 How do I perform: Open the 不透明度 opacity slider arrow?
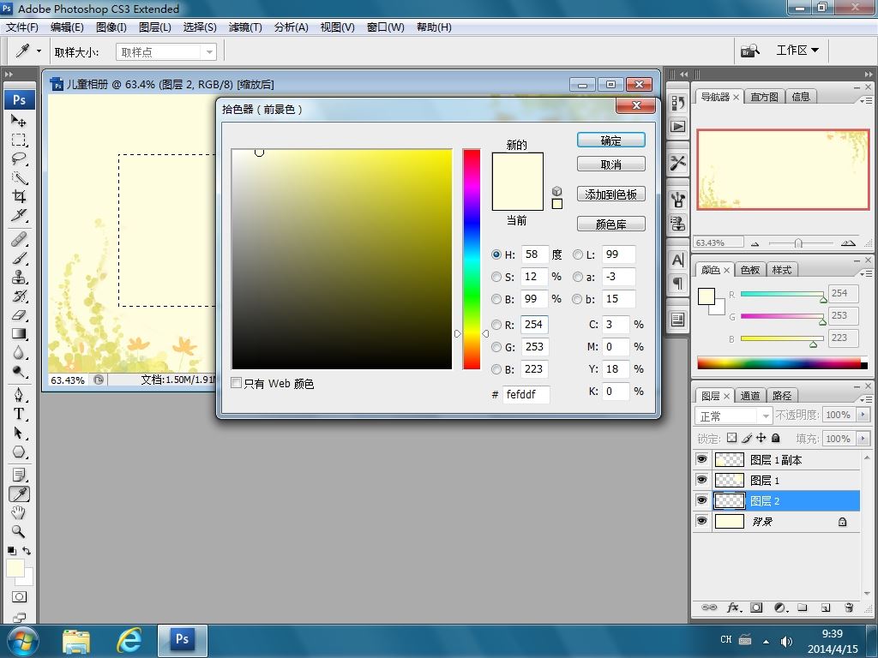click(x=863, y=415)
